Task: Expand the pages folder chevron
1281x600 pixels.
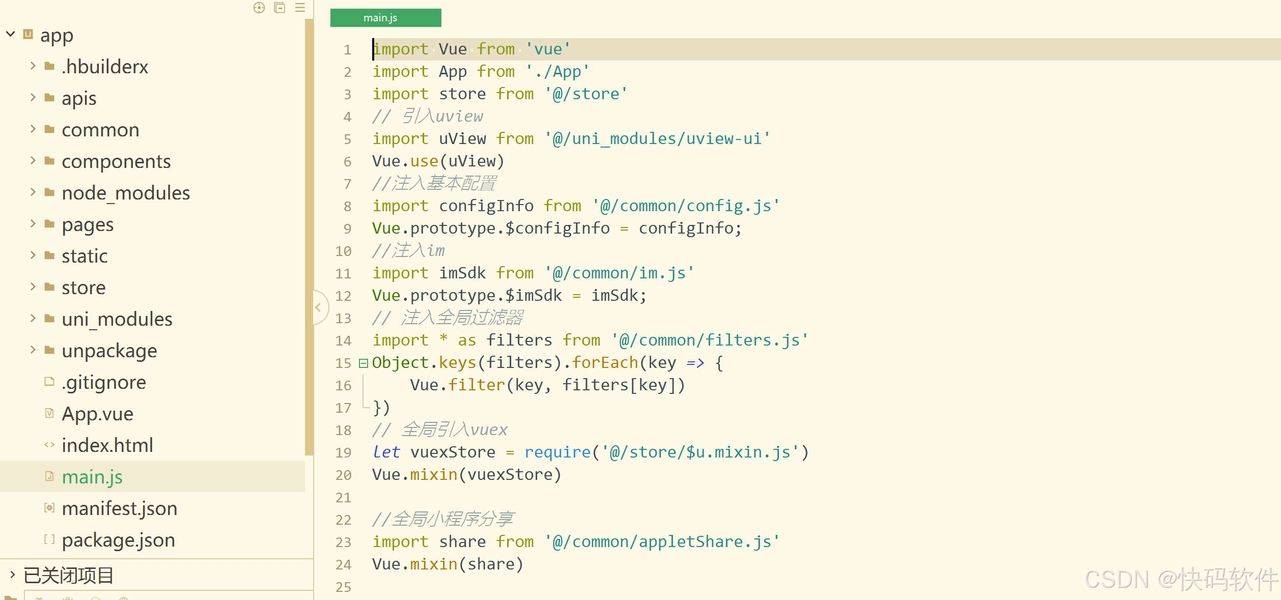Action: 33,224
